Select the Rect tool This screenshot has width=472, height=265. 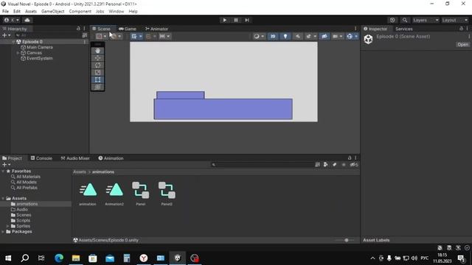[97, 79]
